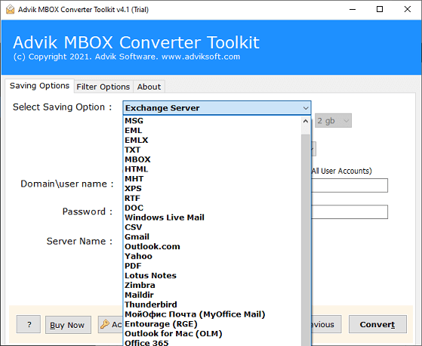
Task: Choose Gmail as saving option
Action: pos(213,237)
